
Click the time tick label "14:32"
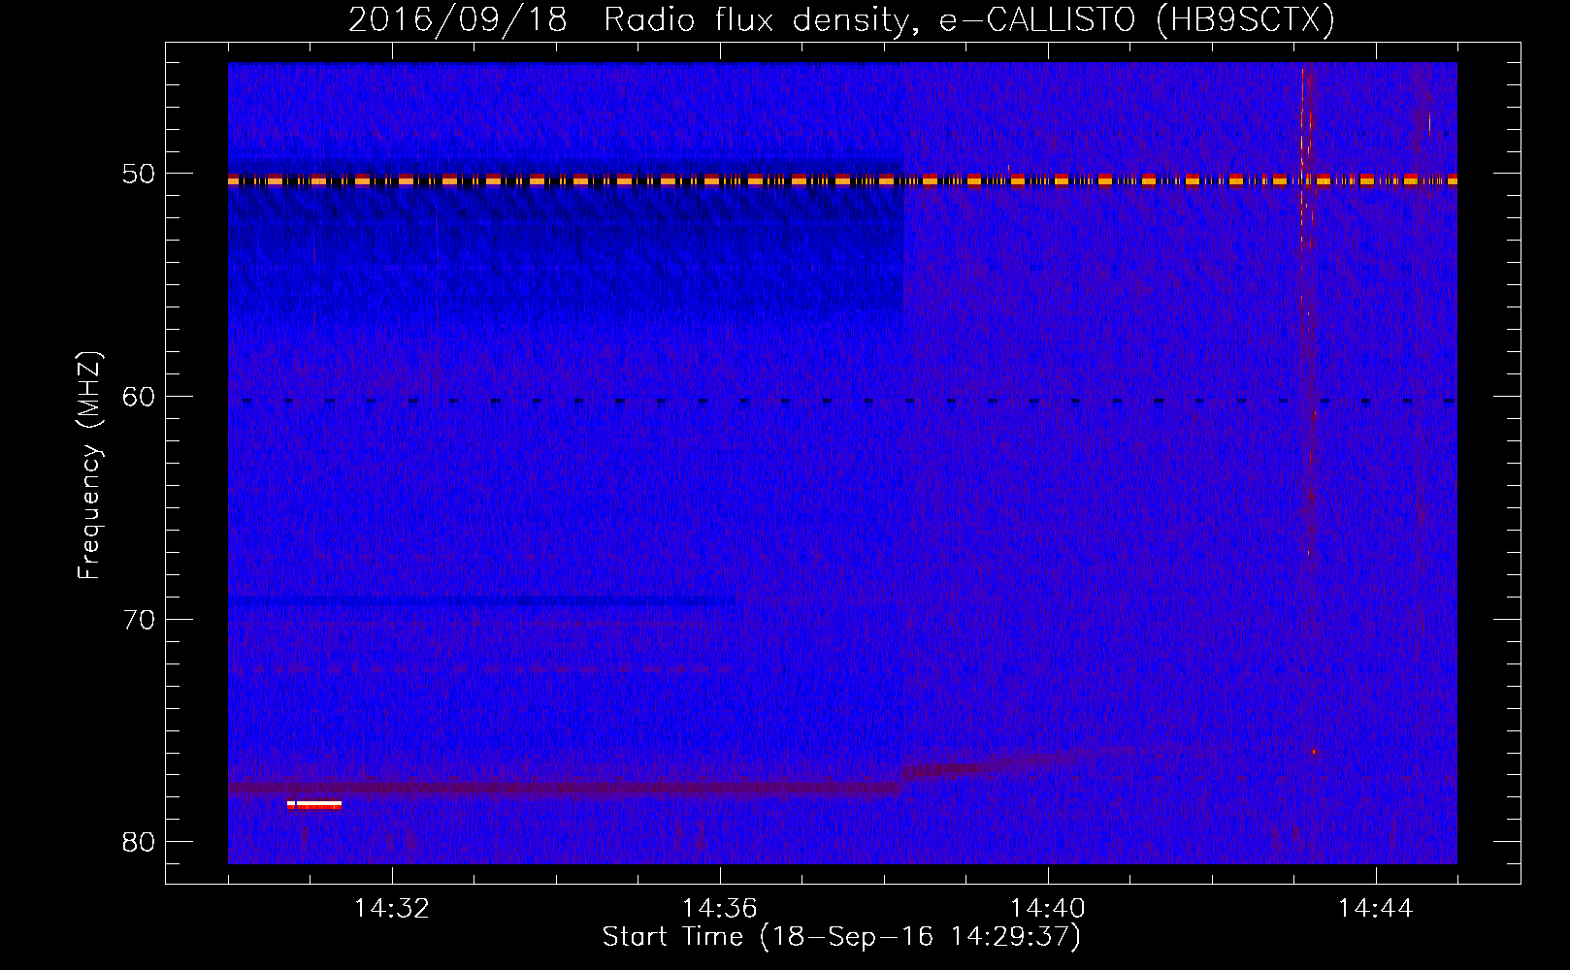pos(392,909)
